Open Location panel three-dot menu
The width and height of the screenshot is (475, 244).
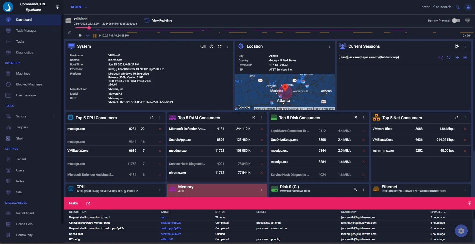329,46
